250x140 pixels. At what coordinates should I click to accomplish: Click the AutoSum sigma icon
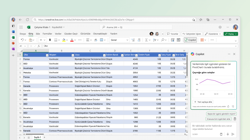(146, 40)
